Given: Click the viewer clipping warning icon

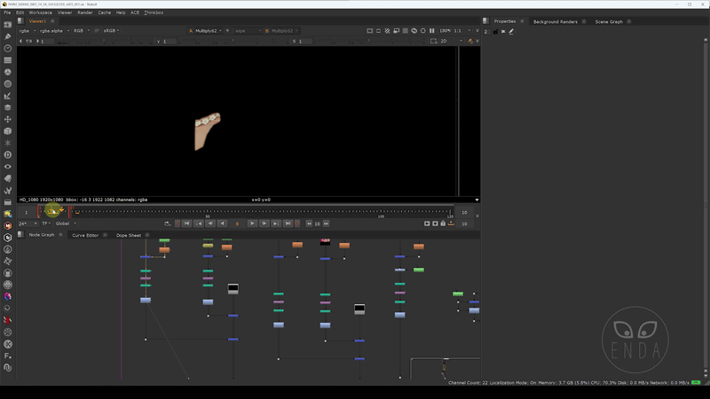Looking at the screenshot, I should coord(387,31).
